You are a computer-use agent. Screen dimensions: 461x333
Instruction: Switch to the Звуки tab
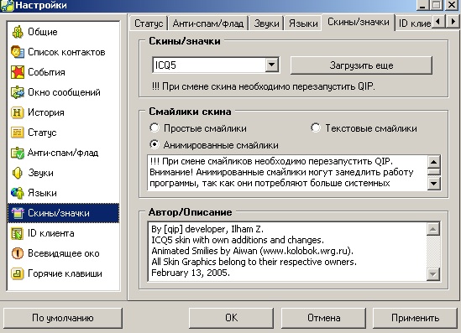[x=266, y=23]
